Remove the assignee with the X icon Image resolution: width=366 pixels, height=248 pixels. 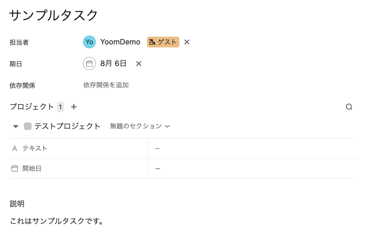tap(187, 42)
